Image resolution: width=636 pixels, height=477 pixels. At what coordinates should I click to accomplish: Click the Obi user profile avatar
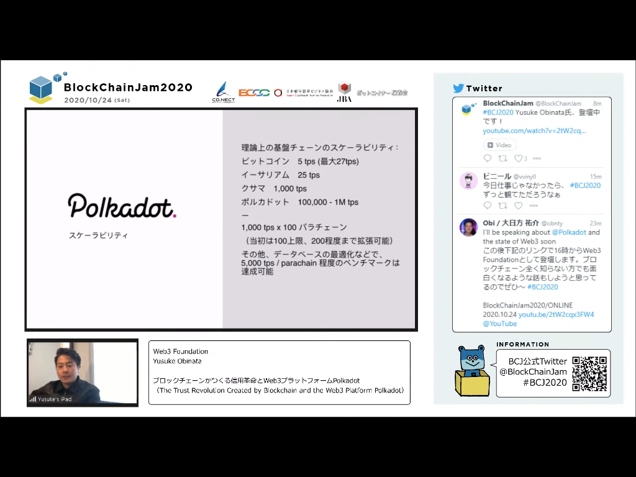point(468,227)
